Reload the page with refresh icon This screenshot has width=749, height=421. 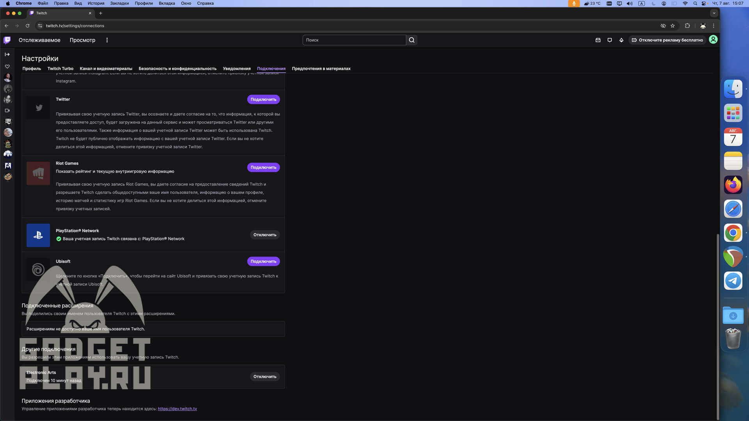[27, 26]
